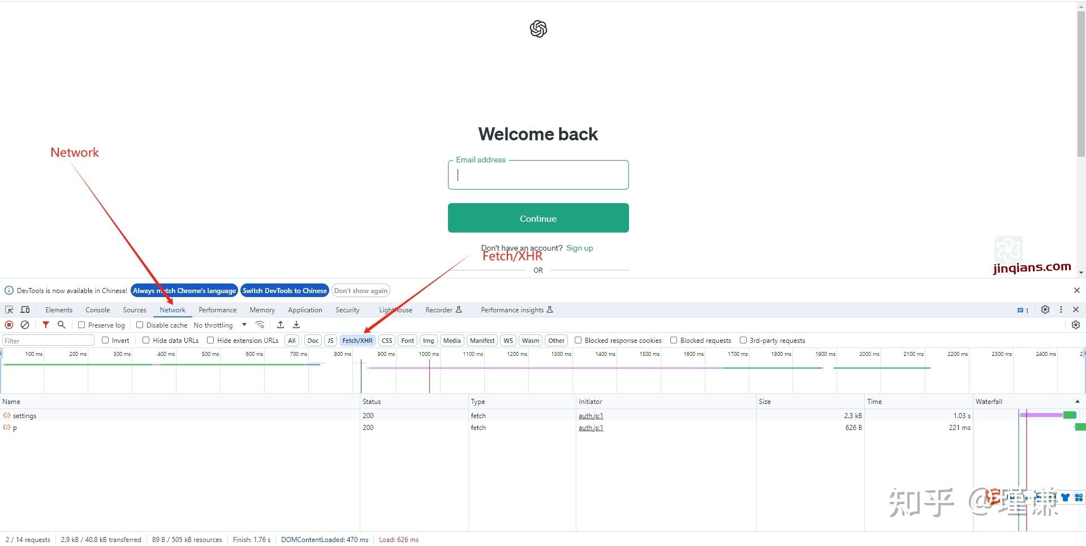Image resolution: width=1086 pixels, height=546 pixels.
Task: Open the issues counter in DevTools
Action: click(1022, 310)
